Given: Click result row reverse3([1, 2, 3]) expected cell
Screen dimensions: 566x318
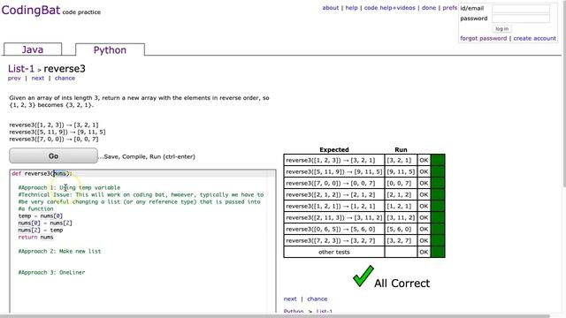Looking at the screenshot, I should click(334, 160).
